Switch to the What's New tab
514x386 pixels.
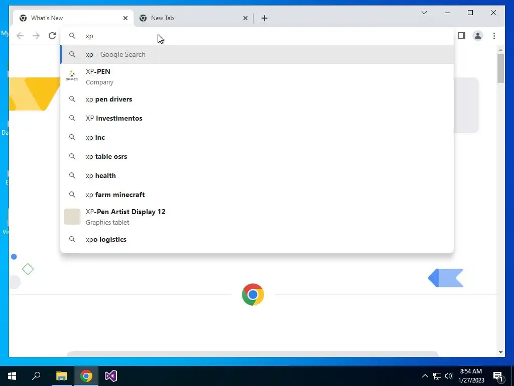pyautogui.click(x=73, y=18)
